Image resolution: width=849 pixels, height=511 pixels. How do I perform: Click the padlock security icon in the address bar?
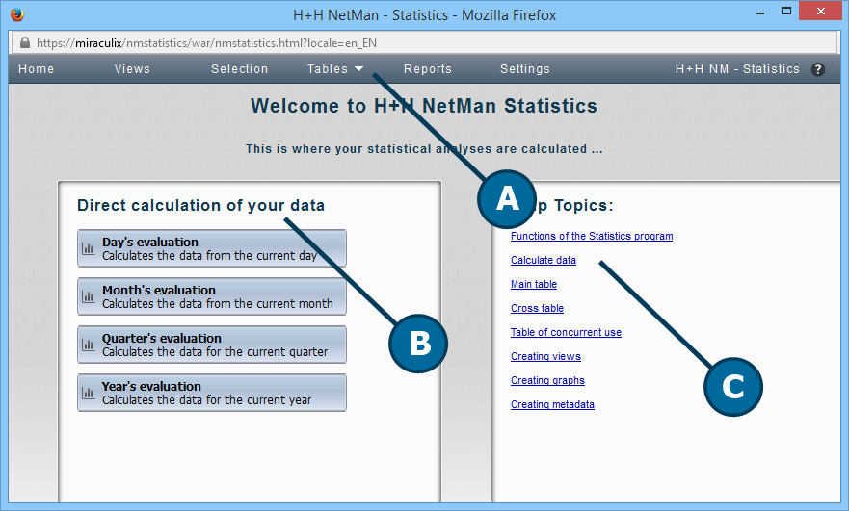(25, 42)
